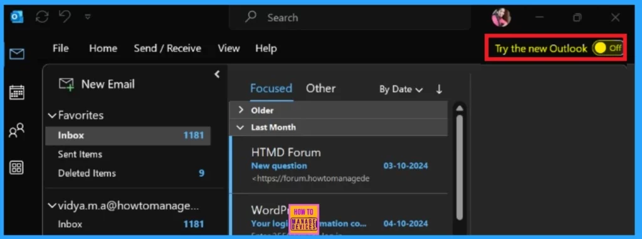Collapse the Favorites section

52,115
